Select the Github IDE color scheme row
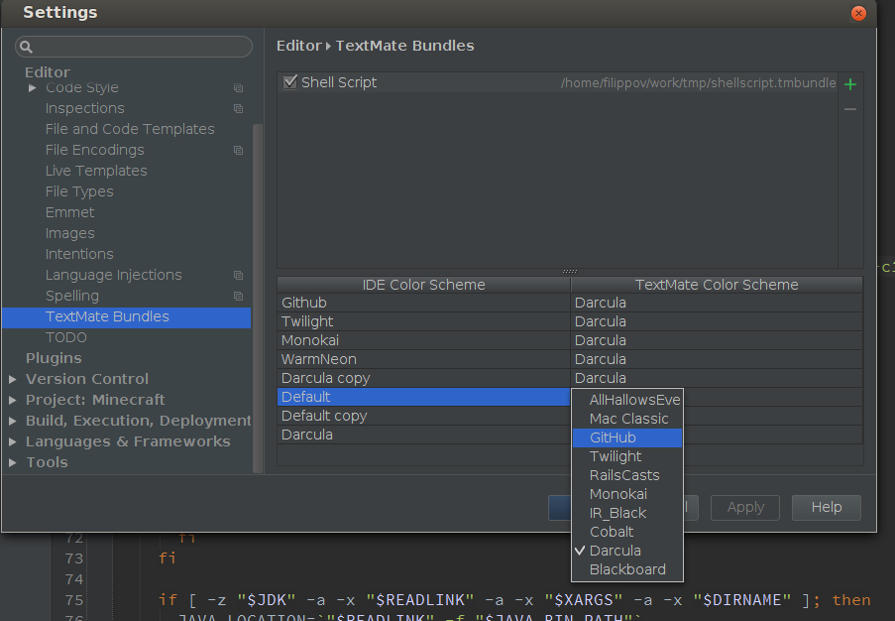 point(423,303)
